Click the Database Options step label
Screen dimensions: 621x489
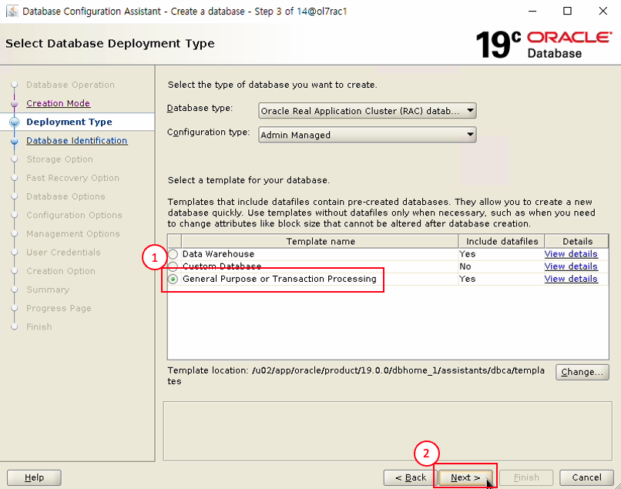pyautogui.click(x=65, y=196)
